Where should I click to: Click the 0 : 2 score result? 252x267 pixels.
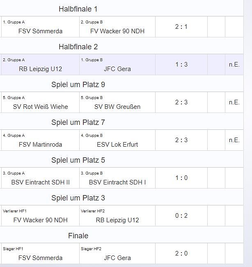click(x=181, y=216)
